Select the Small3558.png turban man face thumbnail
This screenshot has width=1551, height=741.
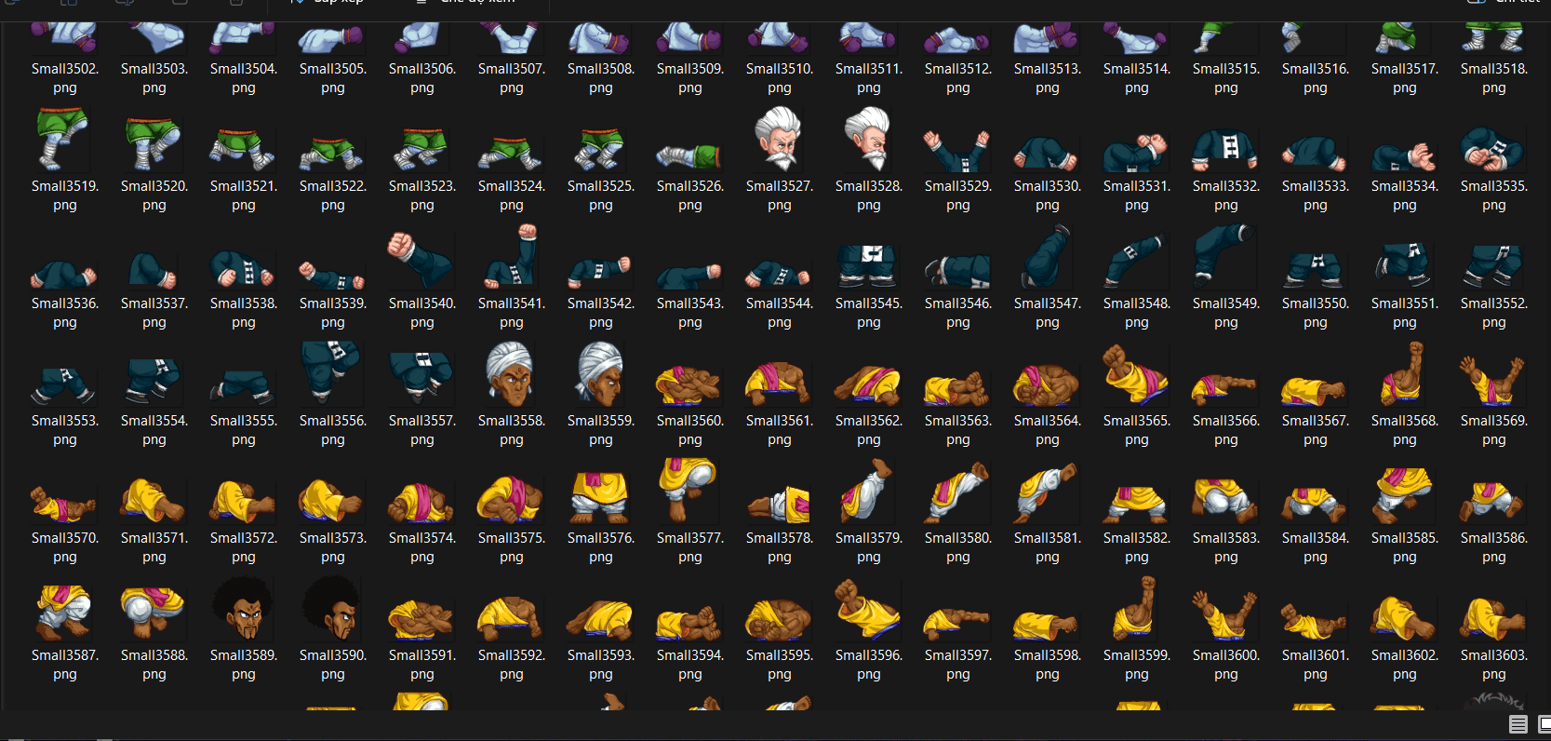coord(511,374)
